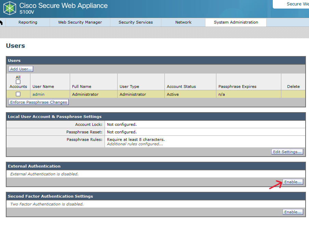Click Edit Settings for passphrase settings
309x225 pixels.
click(287, 151)
